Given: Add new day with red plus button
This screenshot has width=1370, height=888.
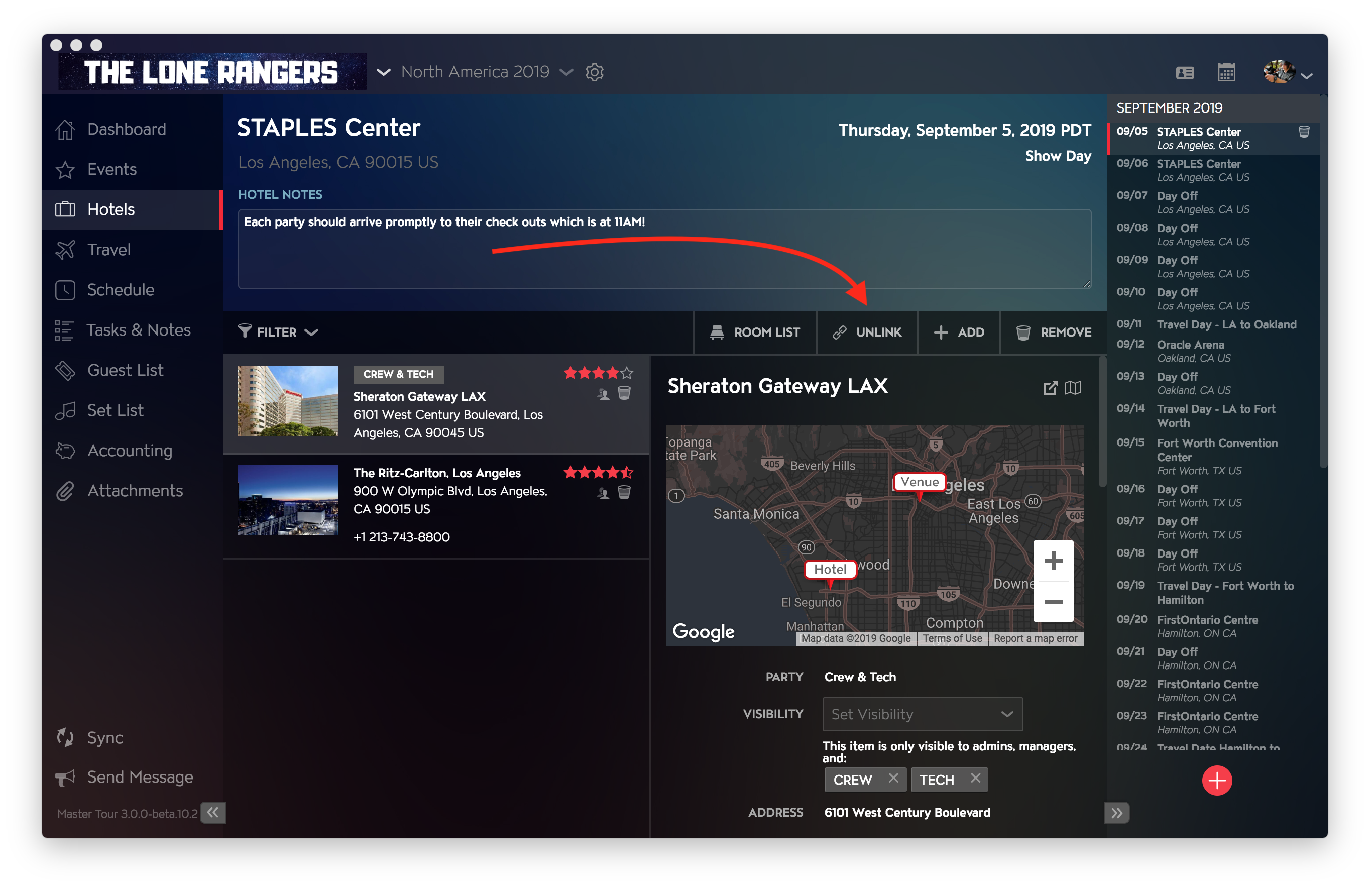Looking at the screenshot, I should click(1216, 781).
